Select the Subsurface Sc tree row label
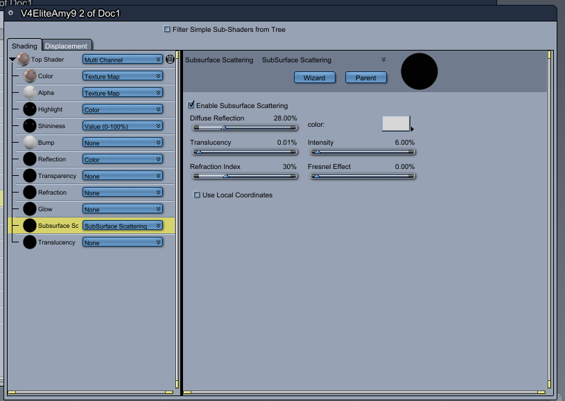The image size is (565, 401). 58,225
